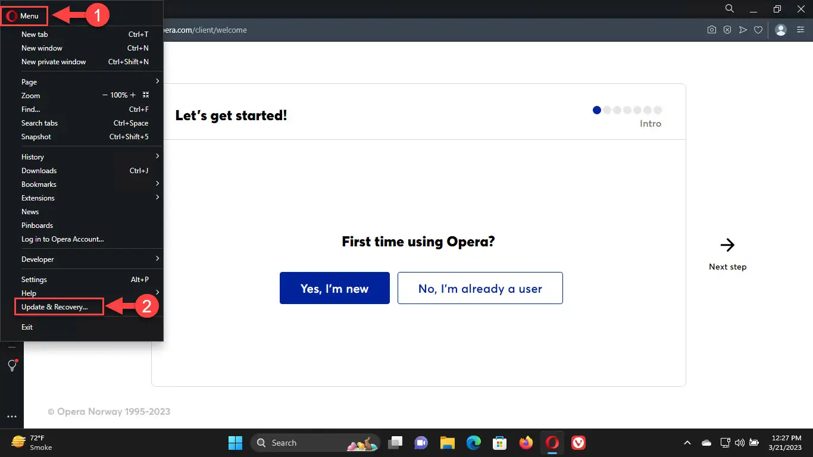Open Microsoft Store taskbar icon

pos(499,443)
